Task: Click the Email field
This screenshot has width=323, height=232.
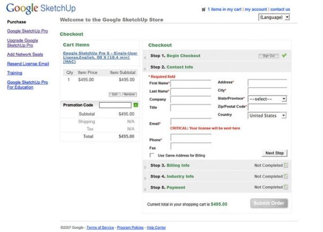Action: [191, 121]
